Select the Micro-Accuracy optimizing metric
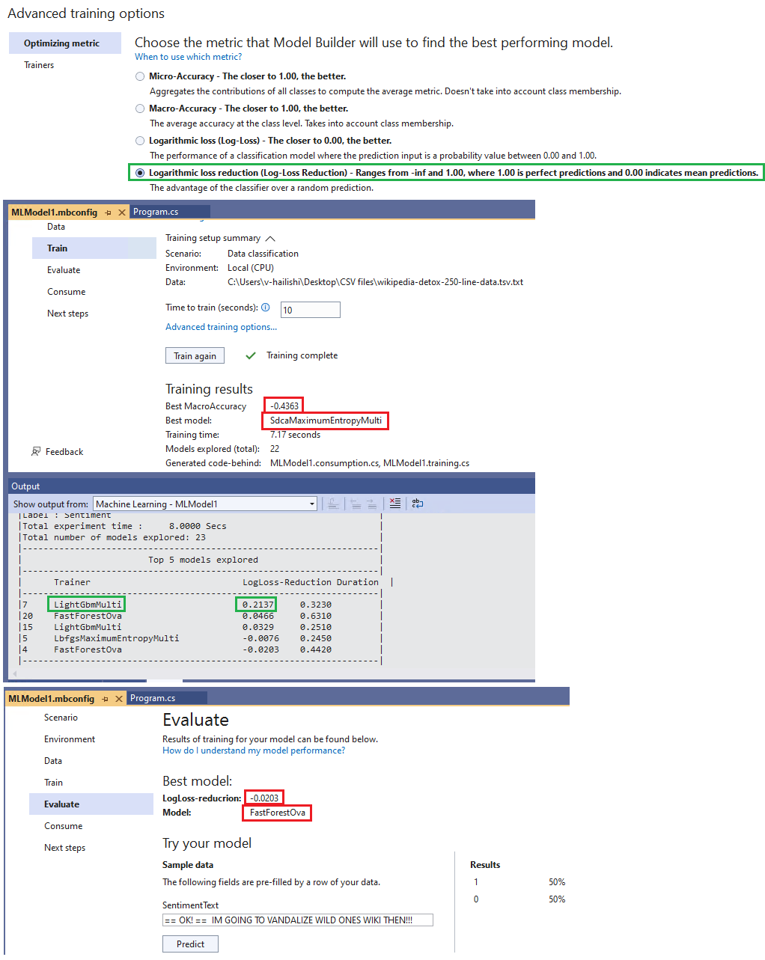This screenshot has height=960, width=765. [140, 76]
